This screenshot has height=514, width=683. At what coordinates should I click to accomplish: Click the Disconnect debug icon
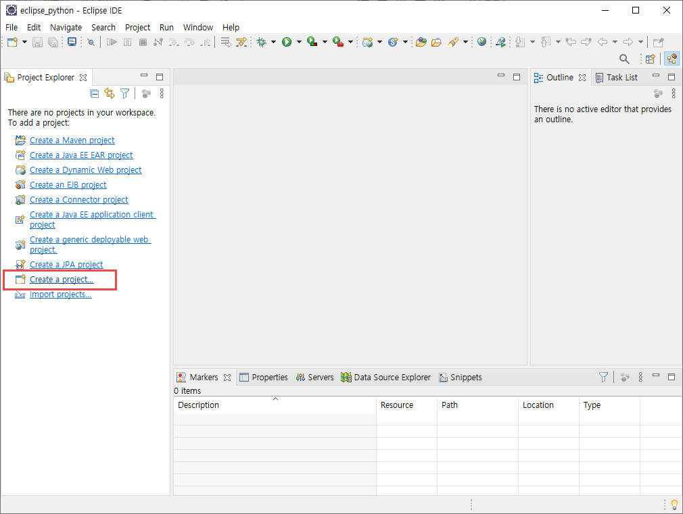click(x=158, y=43)
